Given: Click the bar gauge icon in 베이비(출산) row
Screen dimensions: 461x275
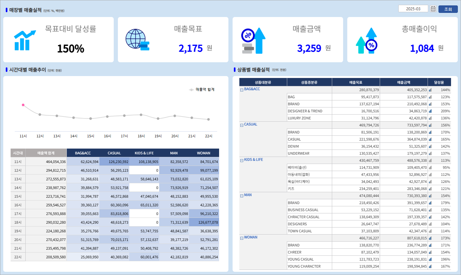Looking at the screenshot, I should click(x=430, y=168).
